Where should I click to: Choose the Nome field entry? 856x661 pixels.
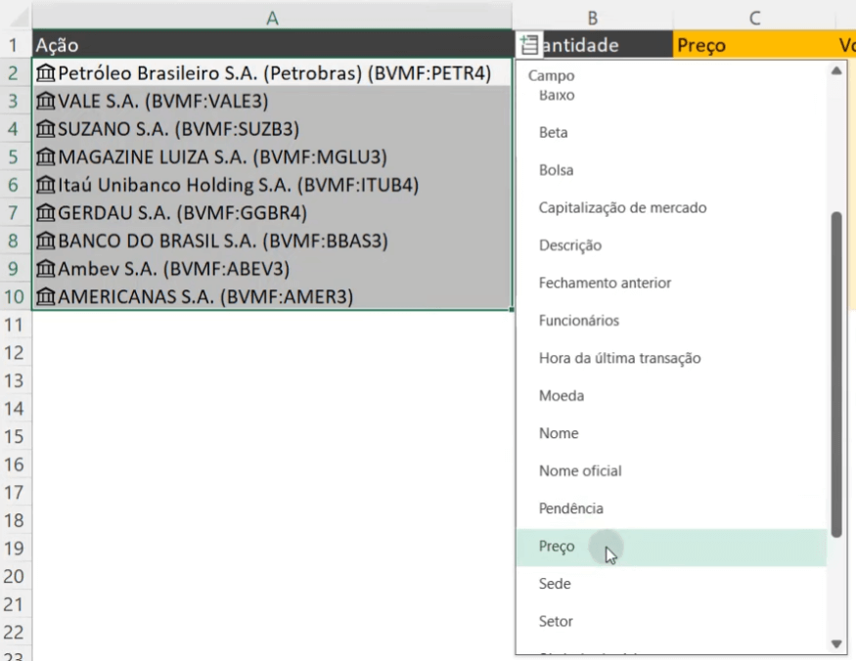point(671,433)
